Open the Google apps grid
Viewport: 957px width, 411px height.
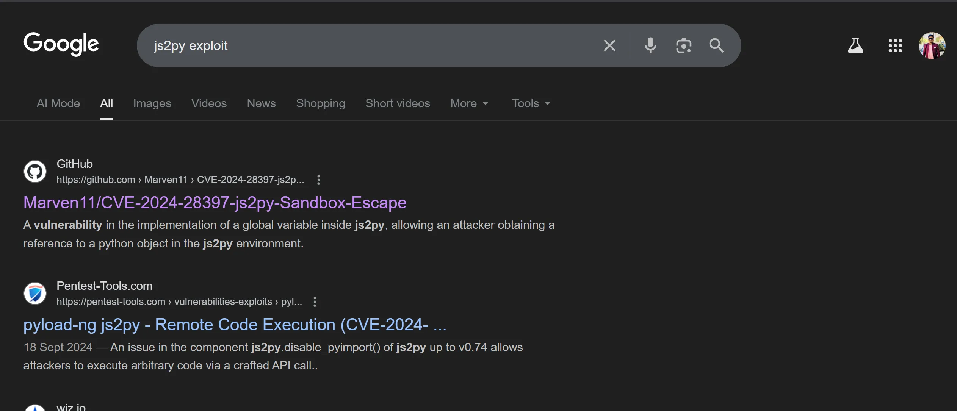895,45
